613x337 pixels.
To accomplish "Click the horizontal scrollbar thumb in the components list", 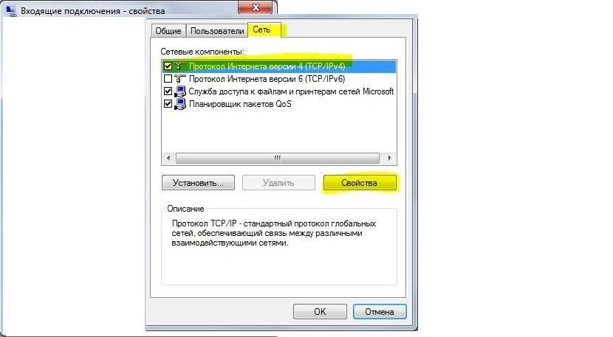I will tap(278, 158).
